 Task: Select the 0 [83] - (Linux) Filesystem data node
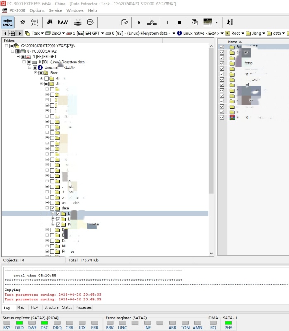click(x=63, y=62)
